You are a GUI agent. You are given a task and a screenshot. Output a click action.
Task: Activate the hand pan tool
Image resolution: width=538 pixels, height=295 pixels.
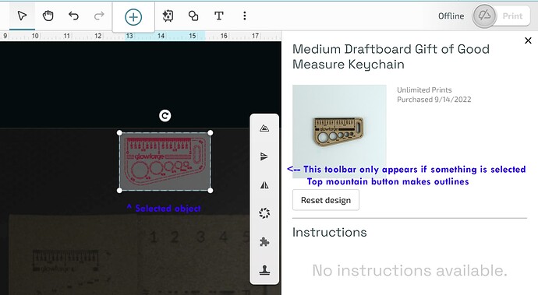point(48,16)
